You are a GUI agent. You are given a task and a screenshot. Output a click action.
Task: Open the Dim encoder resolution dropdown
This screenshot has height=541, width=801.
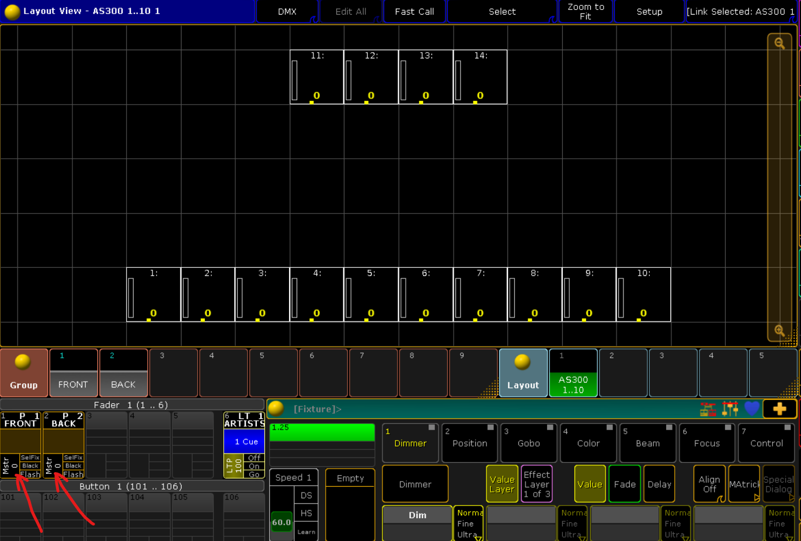click(469, 523)
